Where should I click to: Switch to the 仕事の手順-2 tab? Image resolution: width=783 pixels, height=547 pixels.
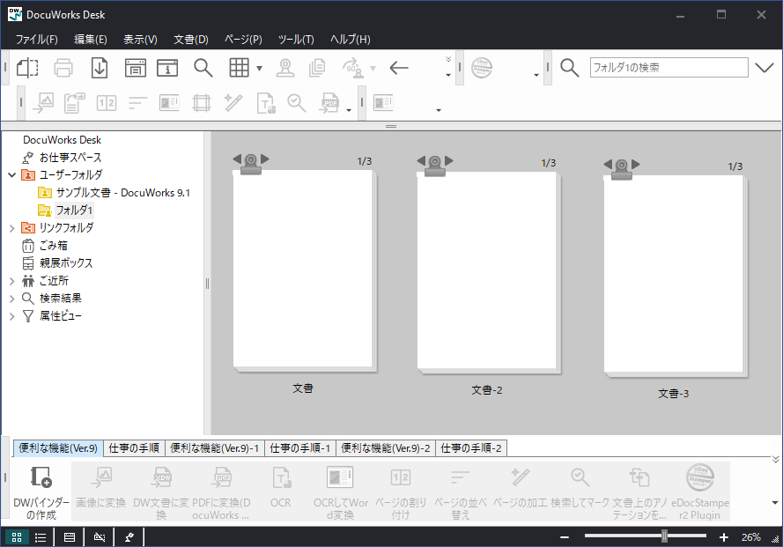click(x=471, y=448)
